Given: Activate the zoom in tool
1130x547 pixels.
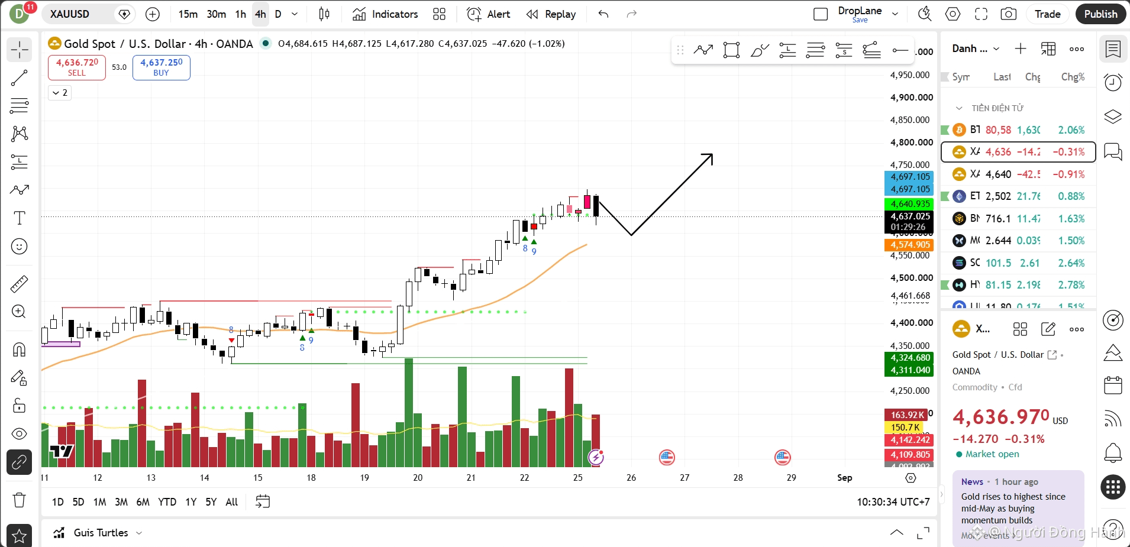Looking at the screenshot, I should [19, 312].
